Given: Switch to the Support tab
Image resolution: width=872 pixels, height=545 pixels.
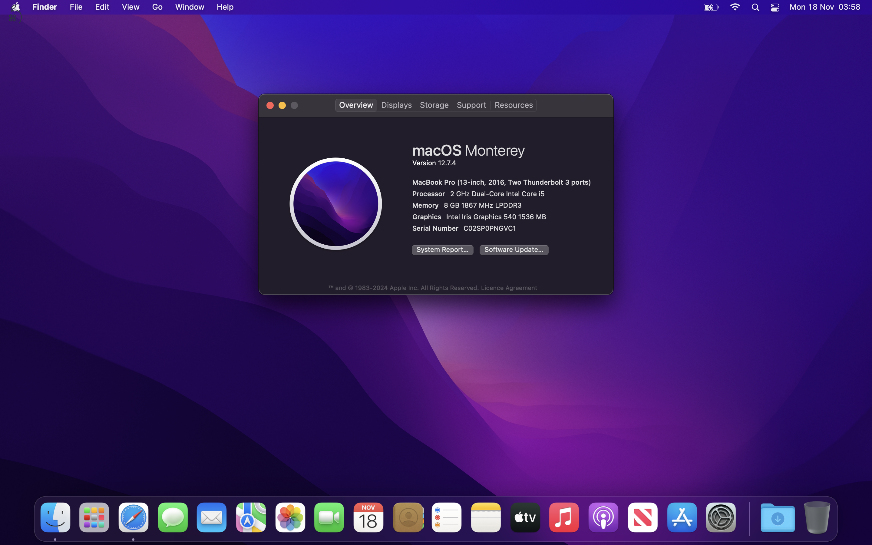Looking at the screenshot, I should [471, 105].
